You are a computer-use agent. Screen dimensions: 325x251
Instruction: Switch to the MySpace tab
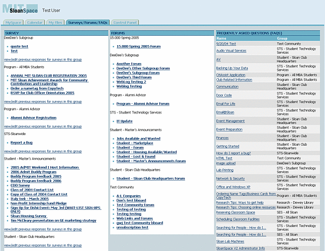pyautogui.click(x=13, y=23)
